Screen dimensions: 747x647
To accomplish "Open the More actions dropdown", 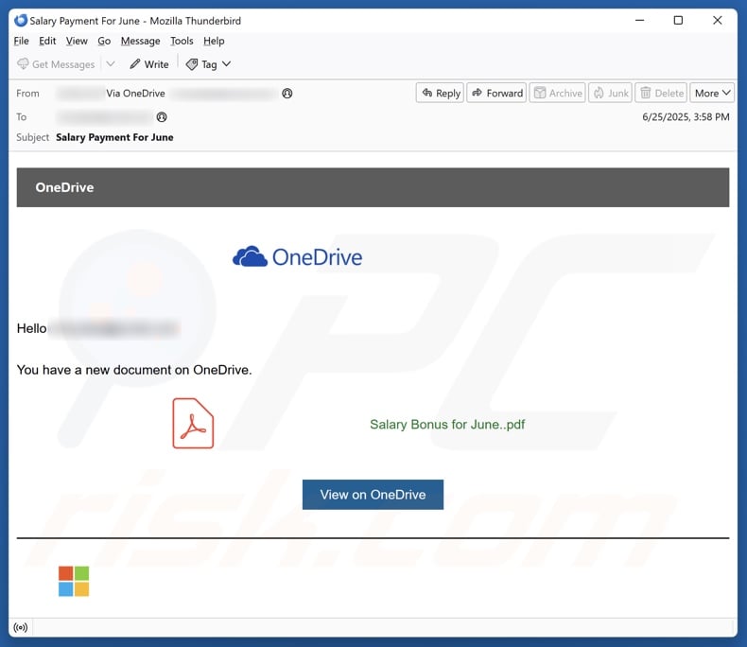I will click(x=712, y=93).
